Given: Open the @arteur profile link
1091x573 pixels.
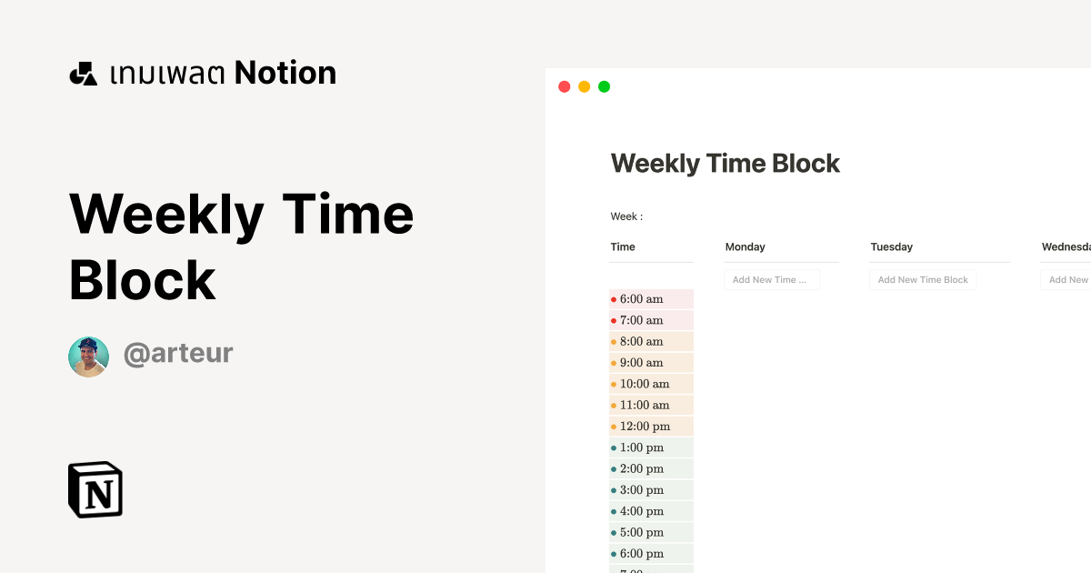Looking at the screenshot, I should 178,353.
